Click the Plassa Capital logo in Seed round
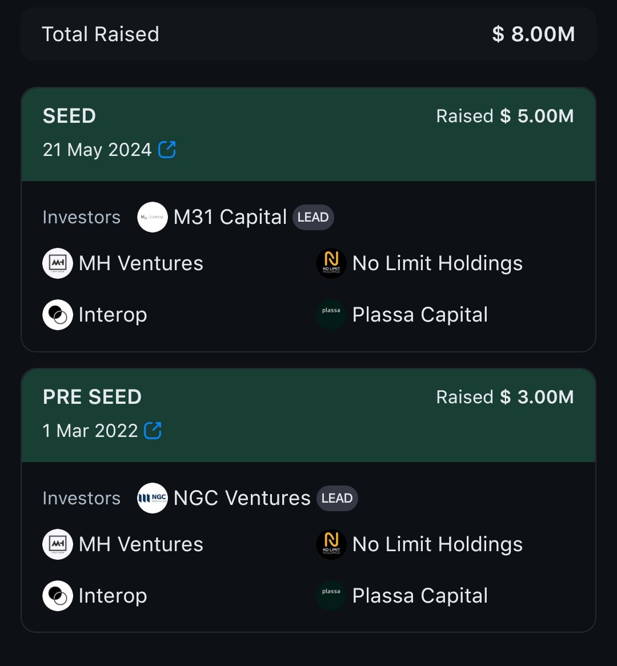The height and width of the screenshot is (666, 617). (331, 315)
